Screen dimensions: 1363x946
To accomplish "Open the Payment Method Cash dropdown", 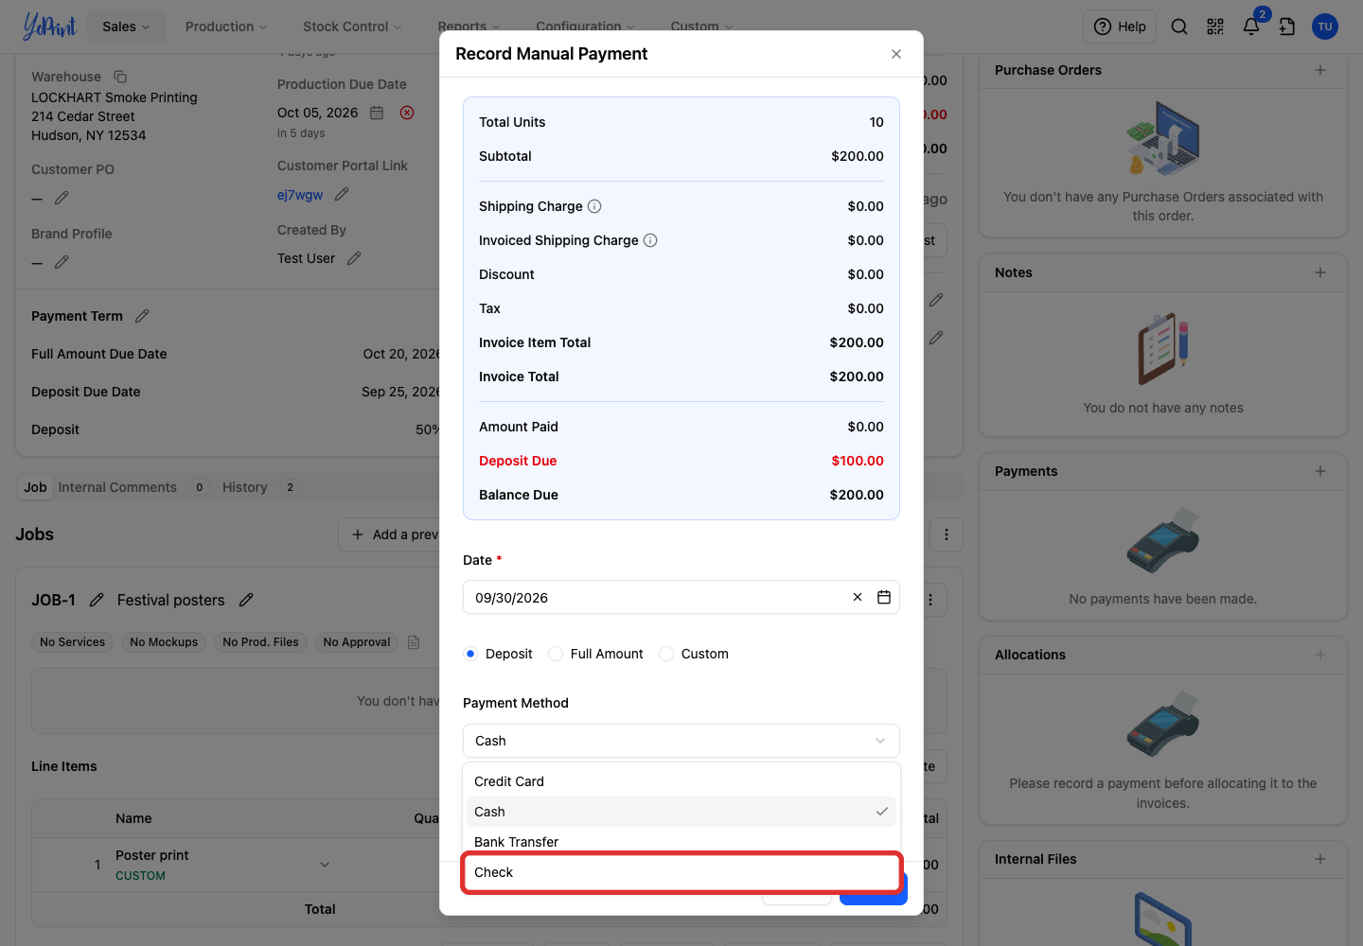I will click(681, 741).
